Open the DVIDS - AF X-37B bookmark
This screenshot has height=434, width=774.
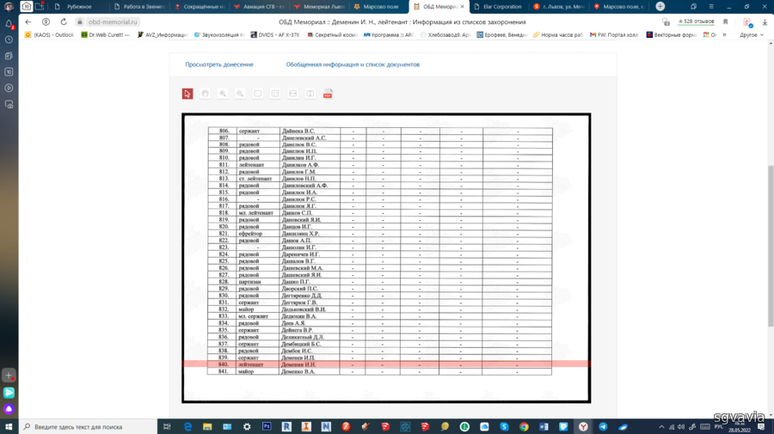275,35
